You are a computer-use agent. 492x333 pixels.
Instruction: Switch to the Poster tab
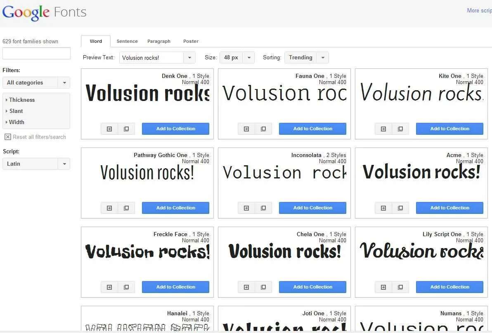coord(191,41)
